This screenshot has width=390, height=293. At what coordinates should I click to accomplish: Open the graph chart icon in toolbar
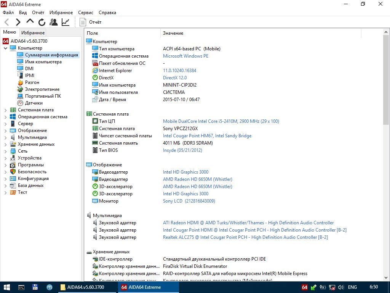point(66,22)
